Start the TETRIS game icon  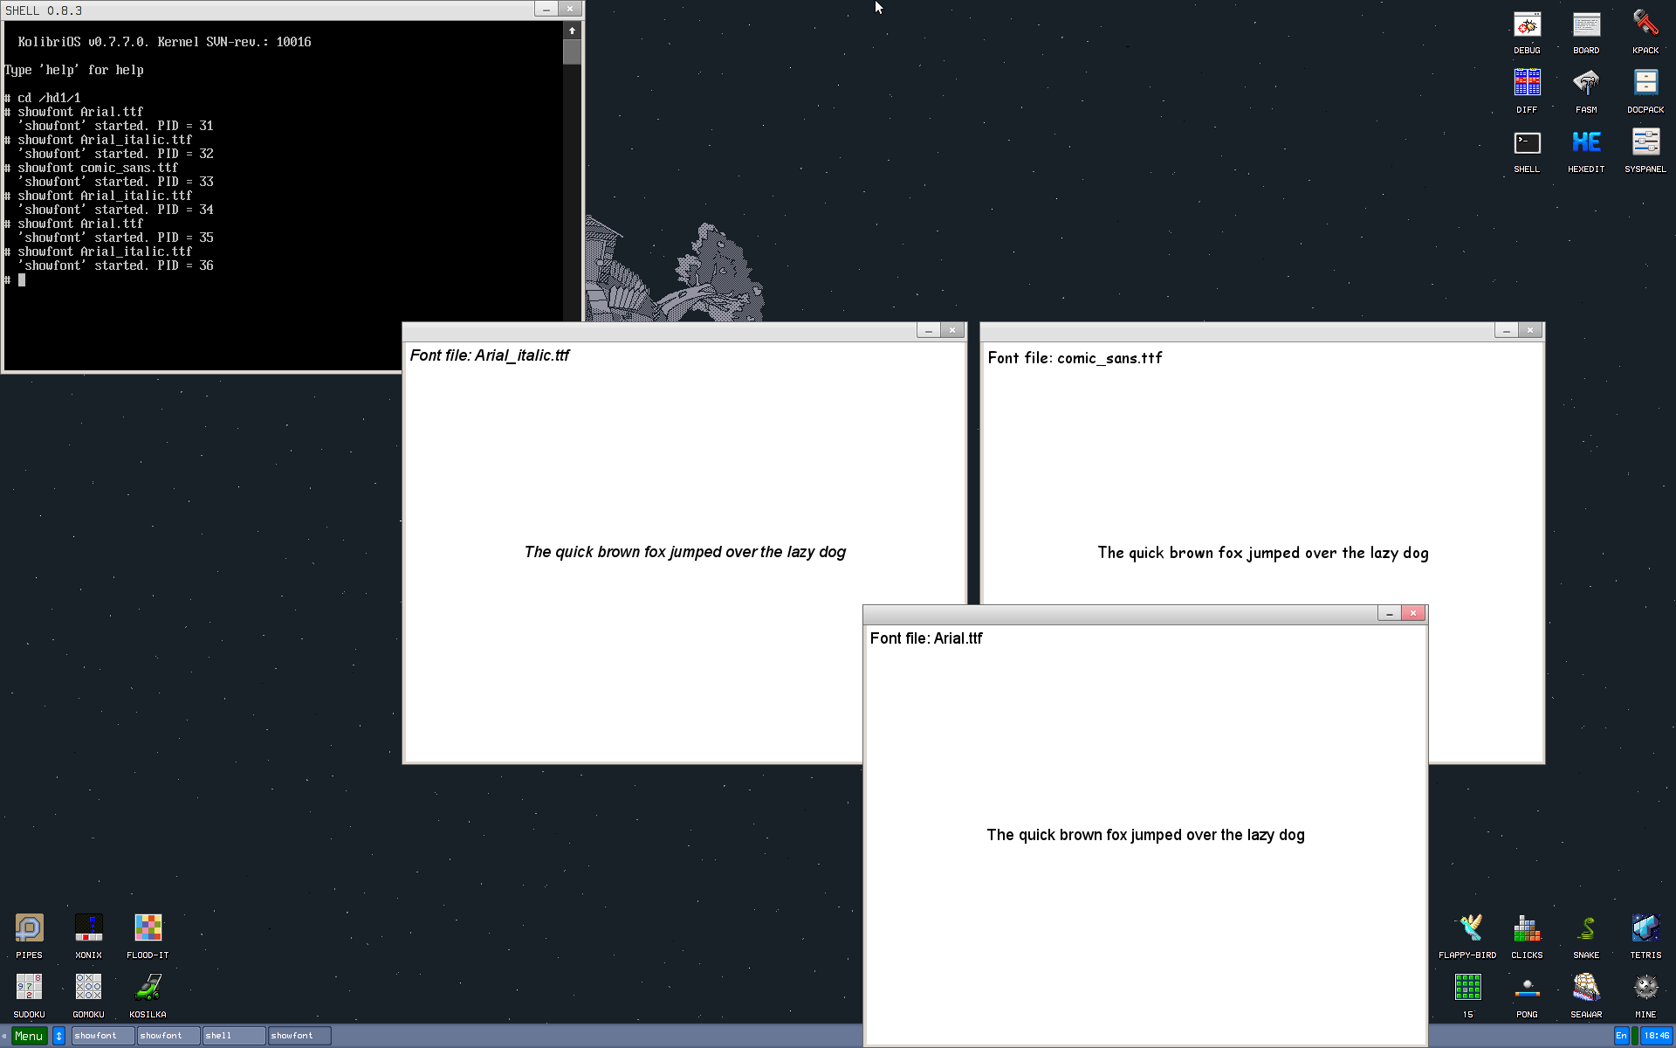pos(1645,929)
